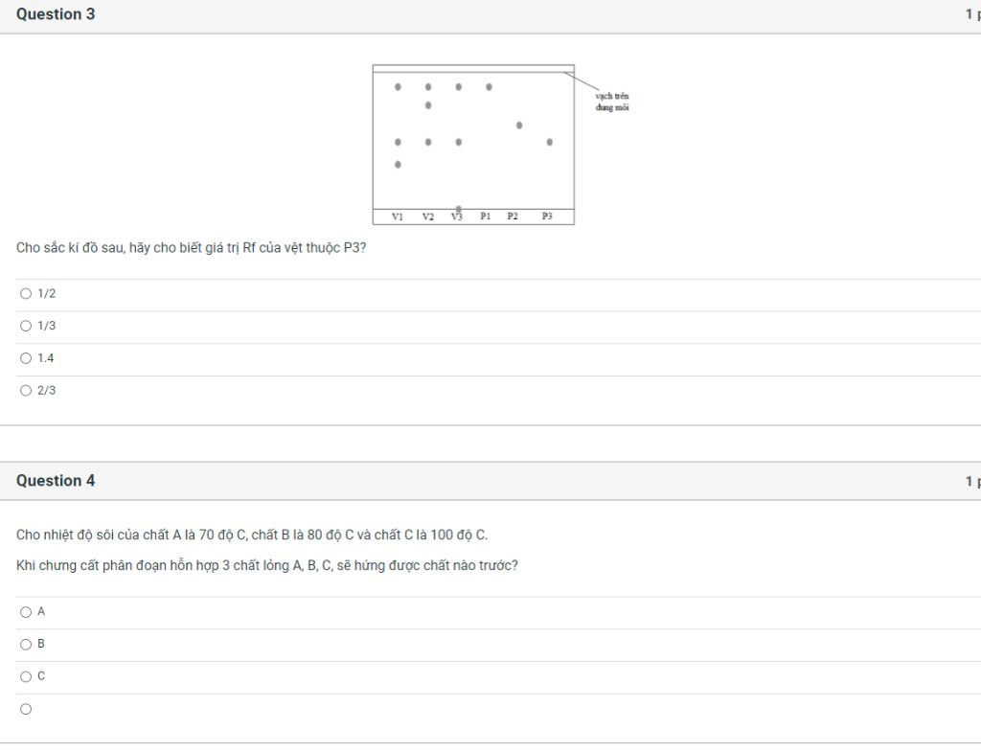Pick the 2/3 answer option
This screenshot has height=752, width=981.
tap(26, 391)
